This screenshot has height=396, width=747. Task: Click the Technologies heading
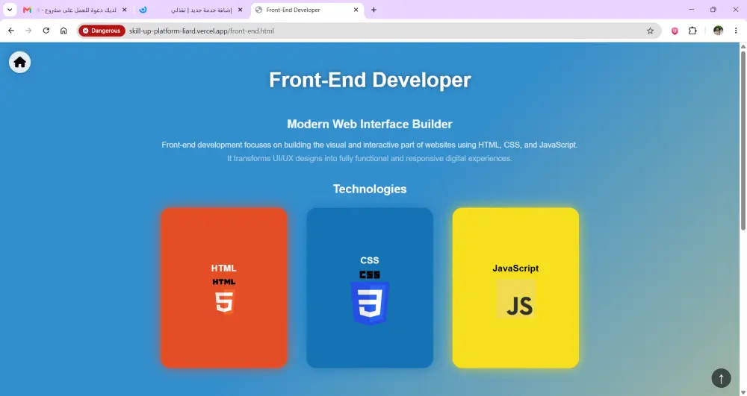tap(370, 189)
